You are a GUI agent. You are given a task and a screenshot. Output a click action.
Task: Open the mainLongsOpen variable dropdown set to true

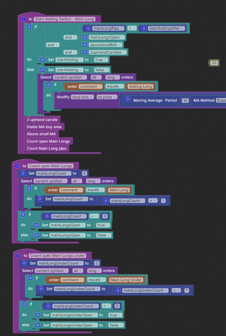(x=68, y=225)
